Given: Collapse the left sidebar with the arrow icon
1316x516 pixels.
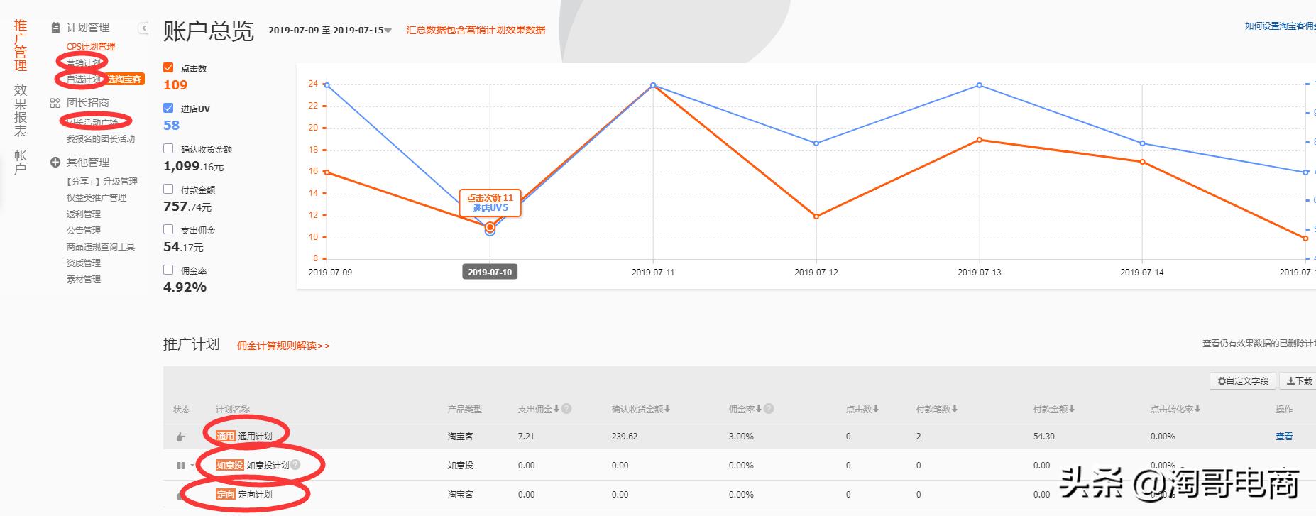Looking at the screenshot, I should pos(143,28).
